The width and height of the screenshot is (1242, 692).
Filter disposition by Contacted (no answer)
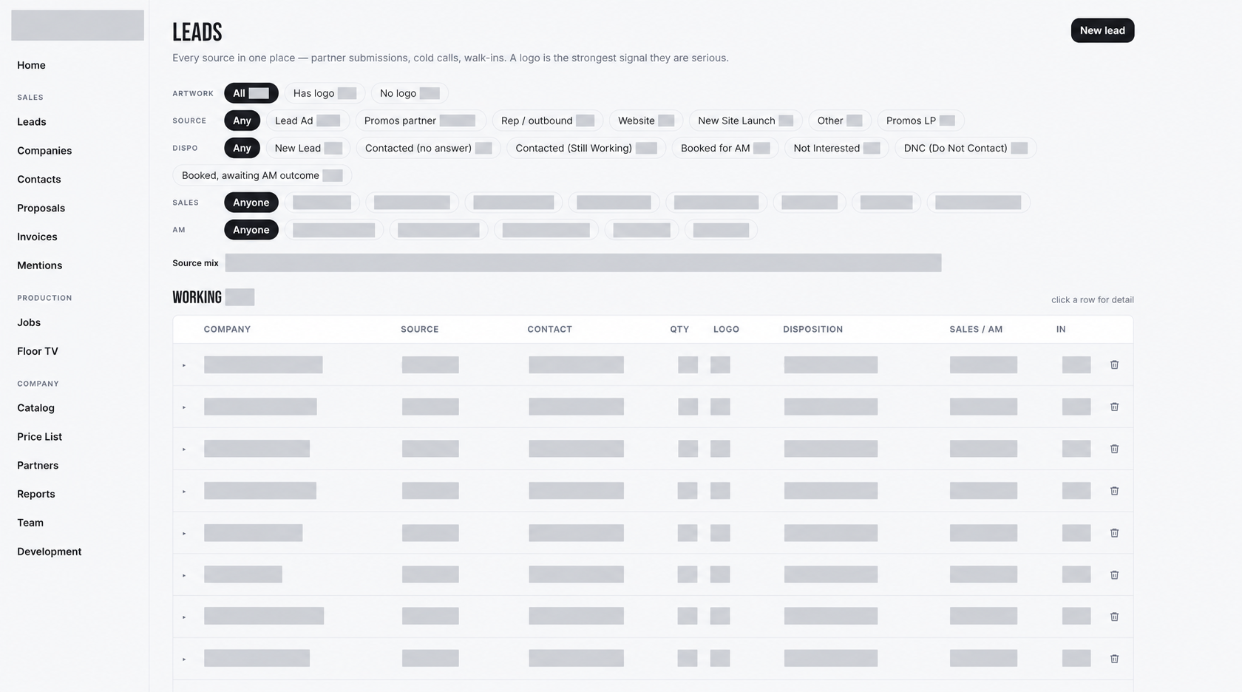(428, 148)
